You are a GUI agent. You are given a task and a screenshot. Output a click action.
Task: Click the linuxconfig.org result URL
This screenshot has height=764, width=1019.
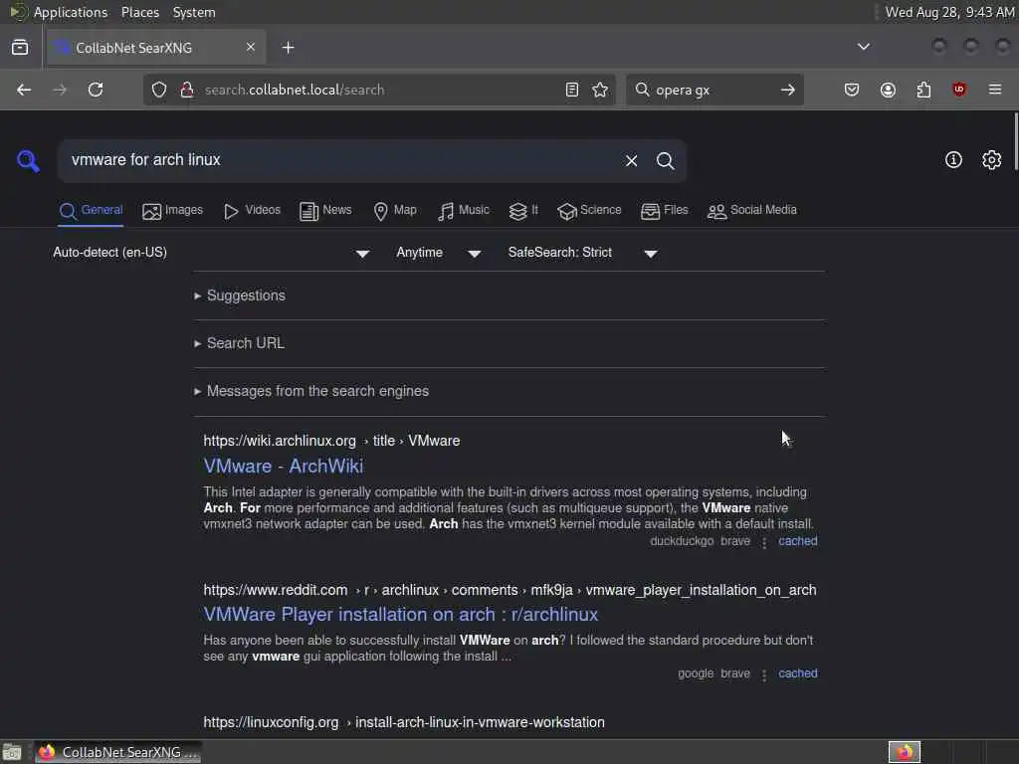point(404,722)
